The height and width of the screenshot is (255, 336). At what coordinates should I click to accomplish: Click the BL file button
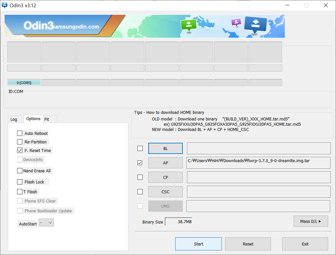(165, 148)
